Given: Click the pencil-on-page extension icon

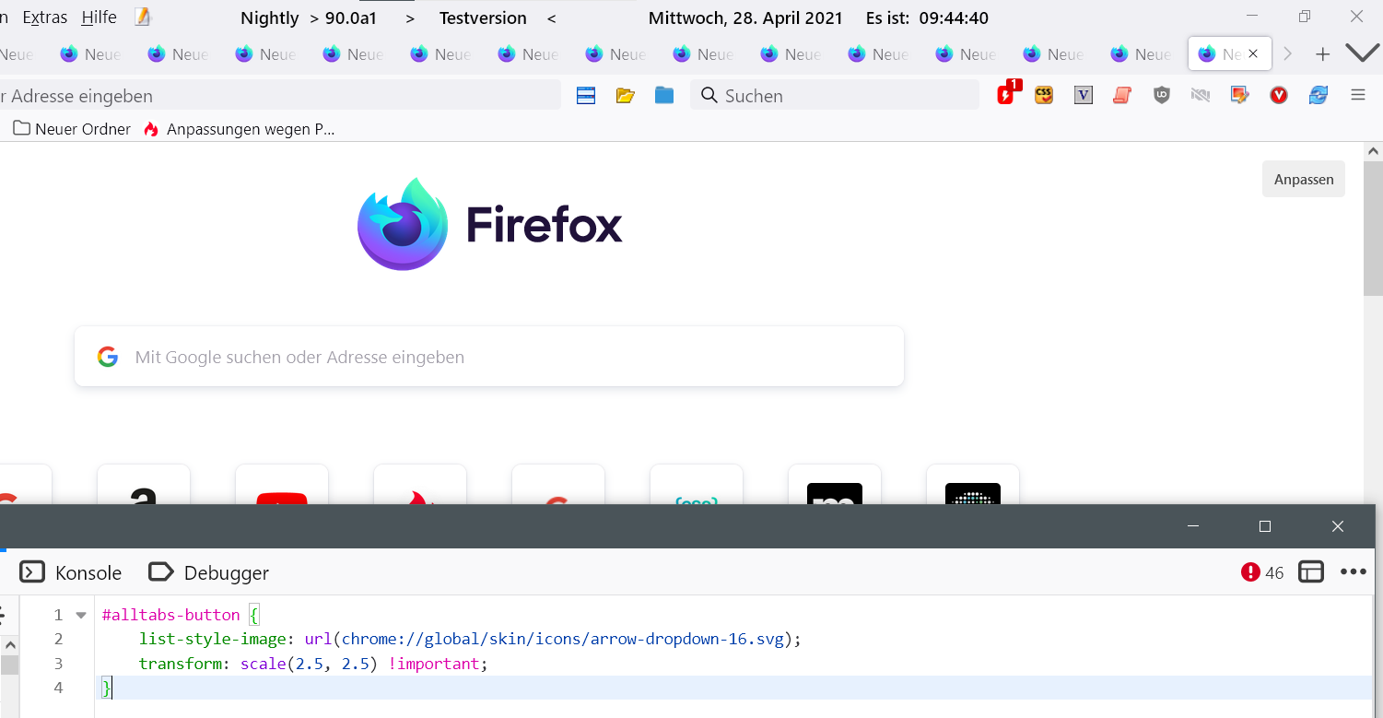Looking at the screenshot, I should 1239,94.
